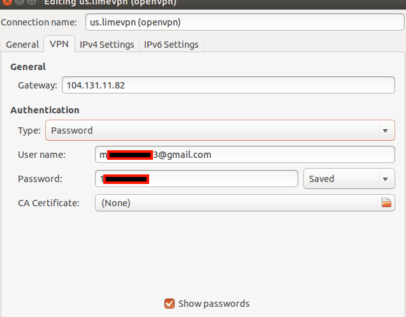
Task: Open CA Certificate file browser folder icon
Action: (386, 202)
